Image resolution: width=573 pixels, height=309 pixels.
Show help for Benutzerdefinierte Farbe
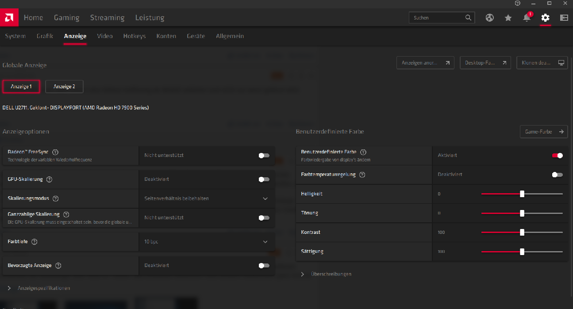click(363, 152)
